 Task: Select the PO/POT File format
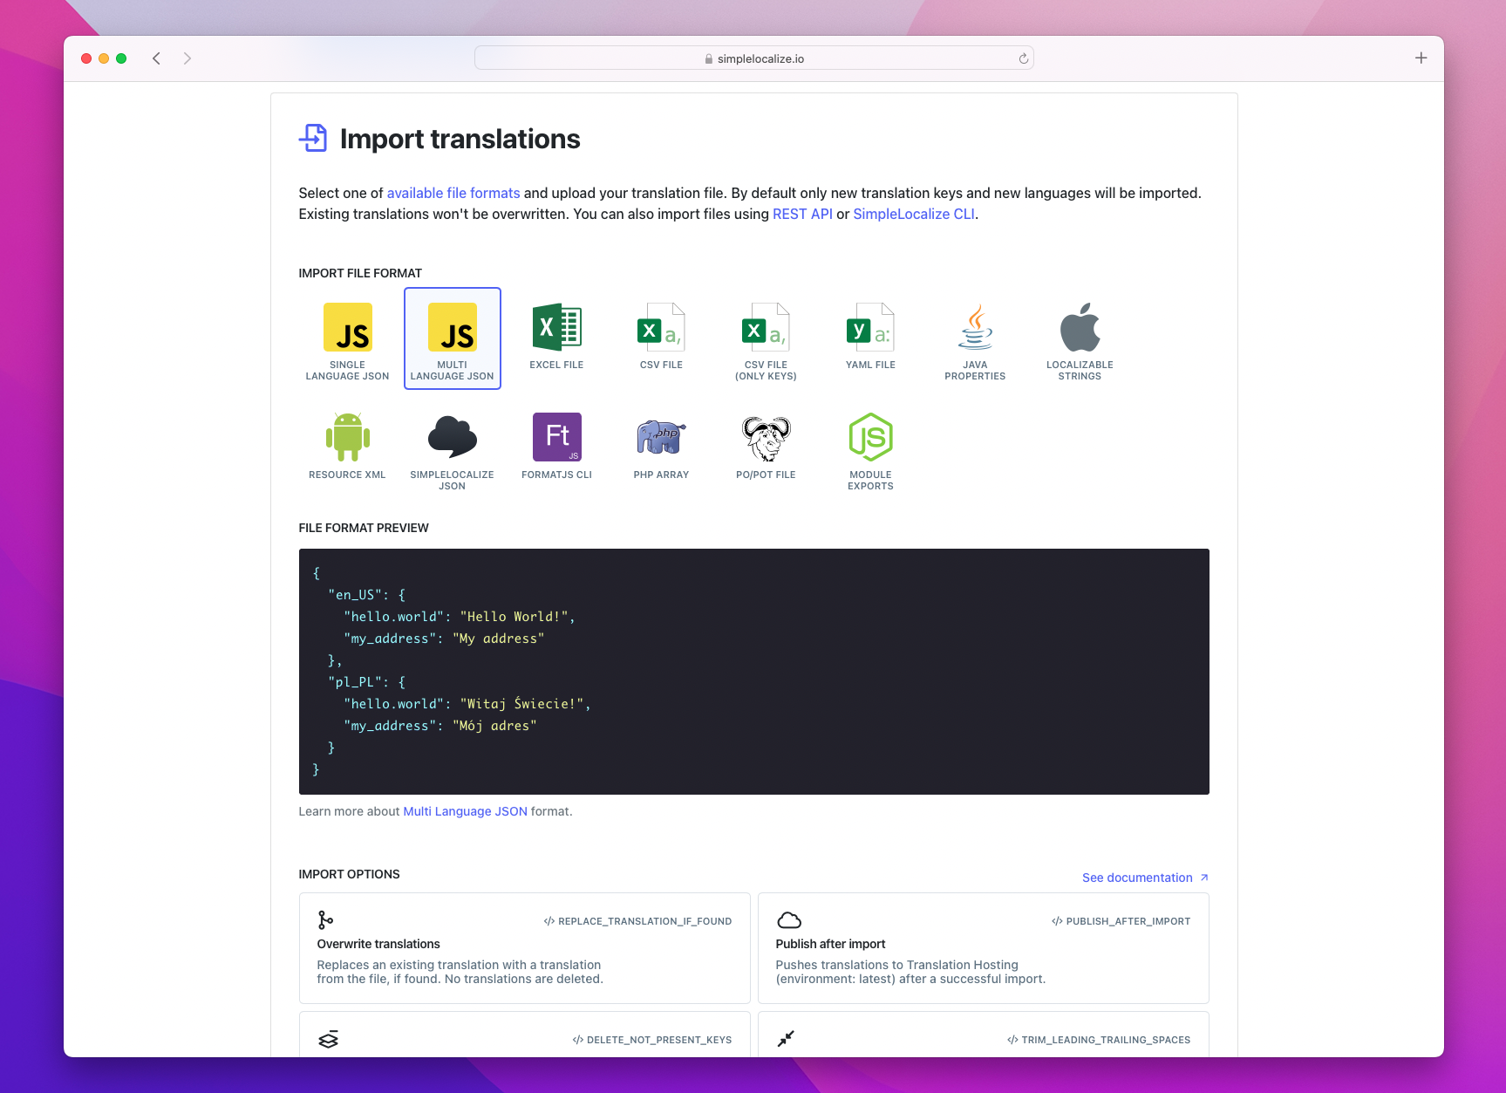pyautogui.click(x=766, y=448)
